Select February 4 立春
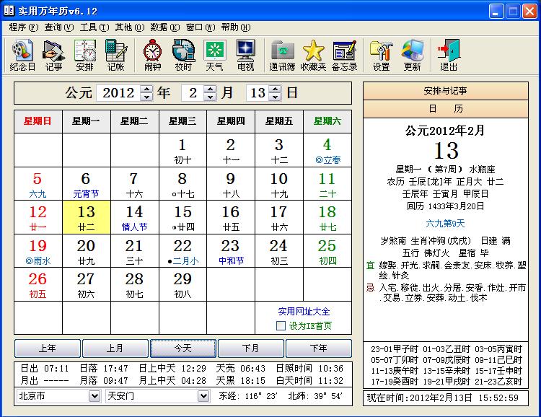 327,150
